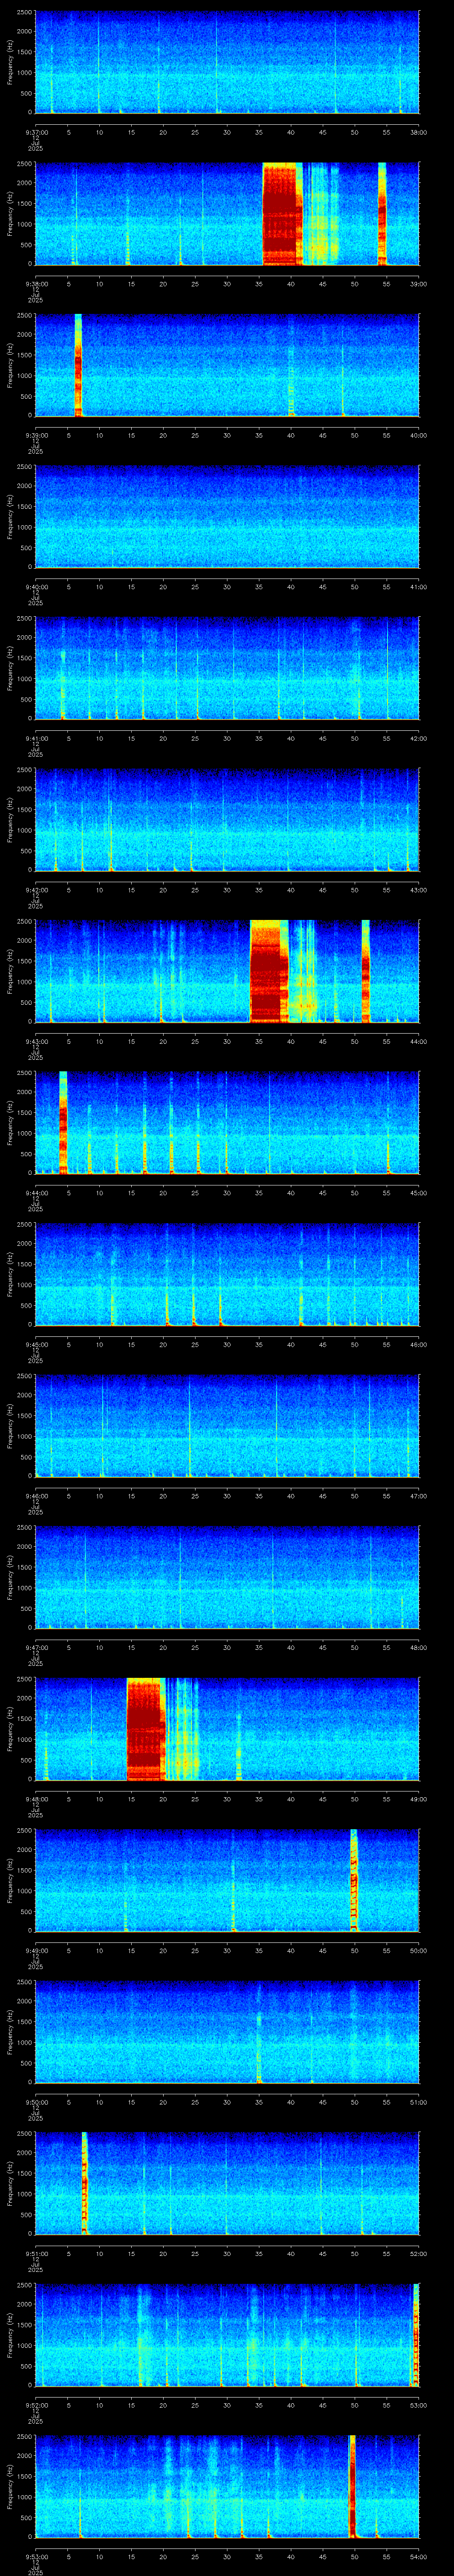Click the 9:53:00 start time label

tap(36, 2556)
